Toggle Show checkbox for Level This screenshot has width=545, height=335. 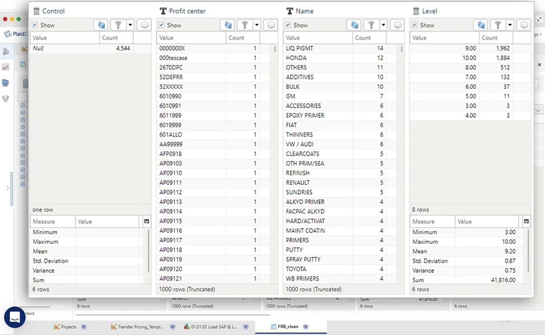pos(415,25)
